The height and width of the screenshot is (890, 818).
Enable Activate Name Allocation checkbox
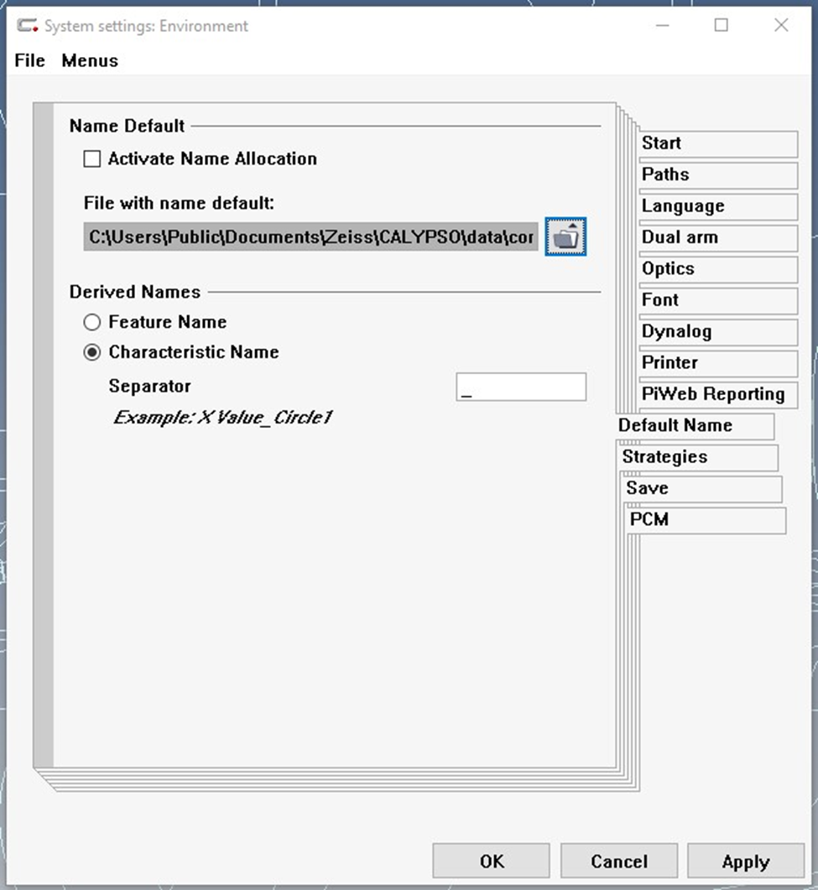[x=92, y=159]
